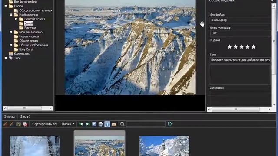Image resolution: width=278 pixels, height=156 pixels.
Task: Click info panel vertical scrollbar thumb
Action: pos(274,41)
